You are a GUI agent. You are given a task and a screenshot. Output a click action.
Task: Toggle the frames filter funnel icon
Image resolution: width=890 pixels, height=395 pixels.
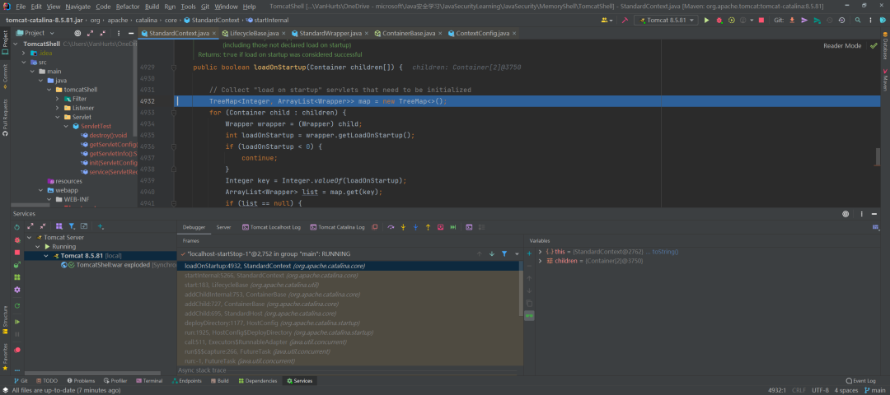point(504,254)
